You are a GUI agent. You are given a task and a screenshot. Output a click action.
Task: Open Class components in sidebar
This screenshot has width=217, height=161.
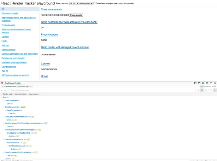tap(10, 13)
